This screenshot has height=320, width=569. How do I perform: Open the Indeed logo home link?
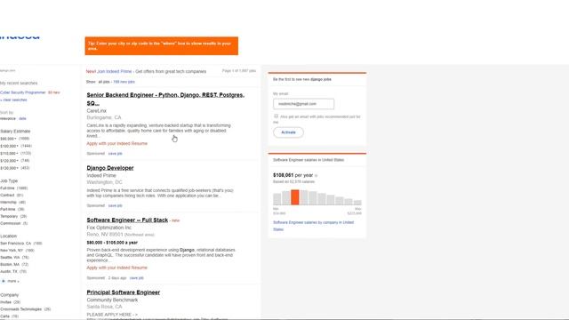tap(20, 36)
